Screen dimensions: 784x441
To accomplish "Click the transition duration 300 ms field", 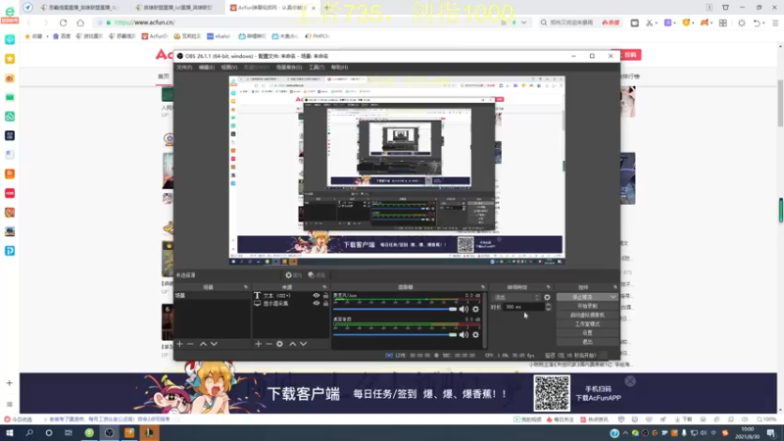I will click(523, 307).
